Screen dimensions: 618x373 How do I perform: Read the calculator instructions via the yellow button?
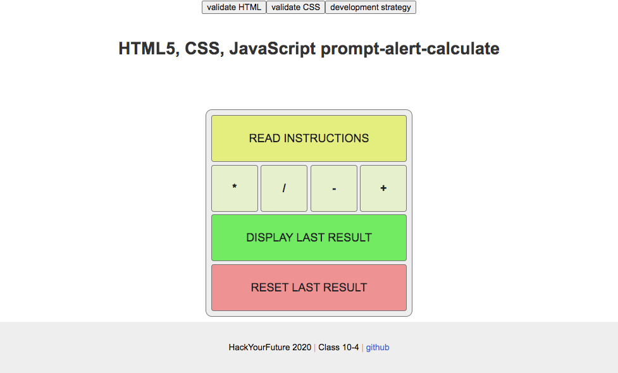coord(309,138)
